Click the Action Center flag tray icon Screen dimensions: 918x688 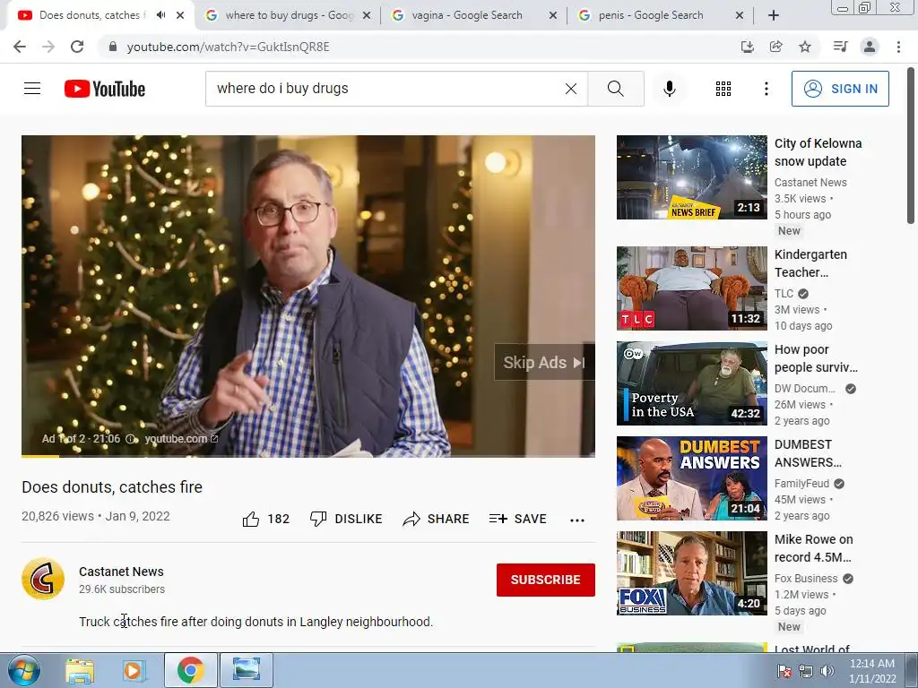tap(784, 671)
